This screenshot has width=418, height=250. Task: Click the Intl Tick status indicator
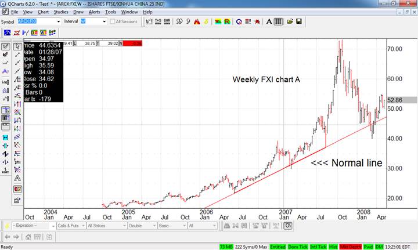tap(318, 247)
